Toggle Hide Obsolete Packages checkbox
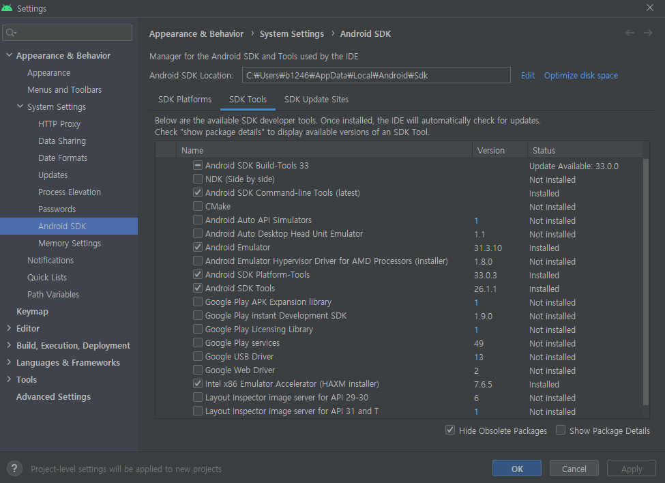This screenshot has width=665, height=483. click(450, 430)
